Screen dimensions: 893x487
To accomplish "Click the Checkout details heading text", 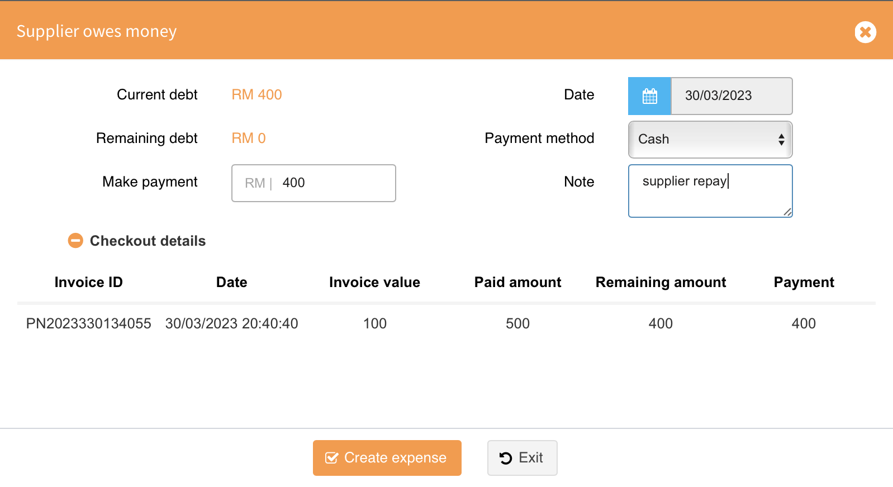I will (148, 241).
